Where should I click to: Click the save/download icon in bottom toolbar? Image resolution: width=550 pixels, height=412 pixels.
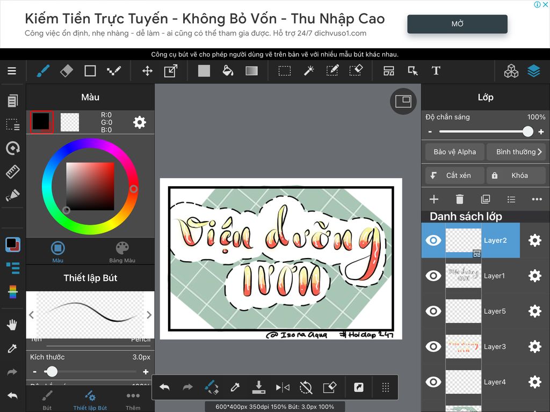click(259, 387)
